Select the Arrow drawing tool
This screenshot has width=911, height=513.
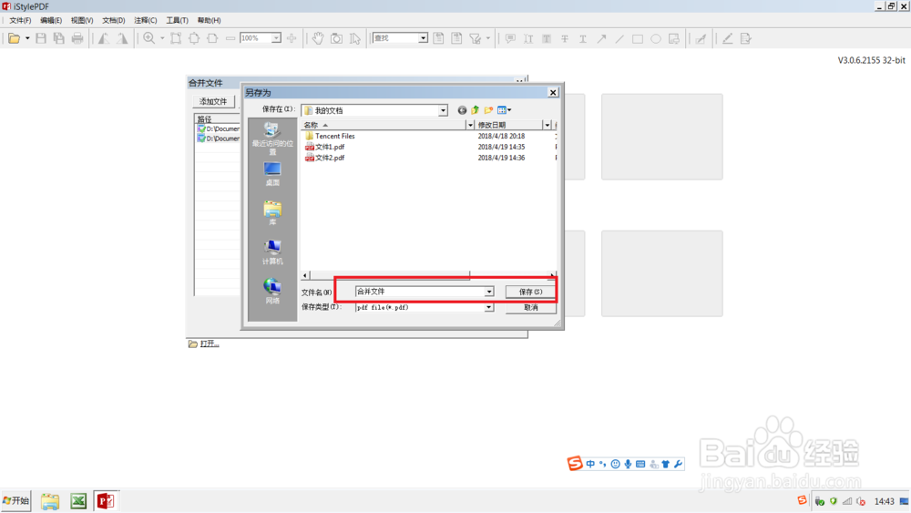[601, 38]
